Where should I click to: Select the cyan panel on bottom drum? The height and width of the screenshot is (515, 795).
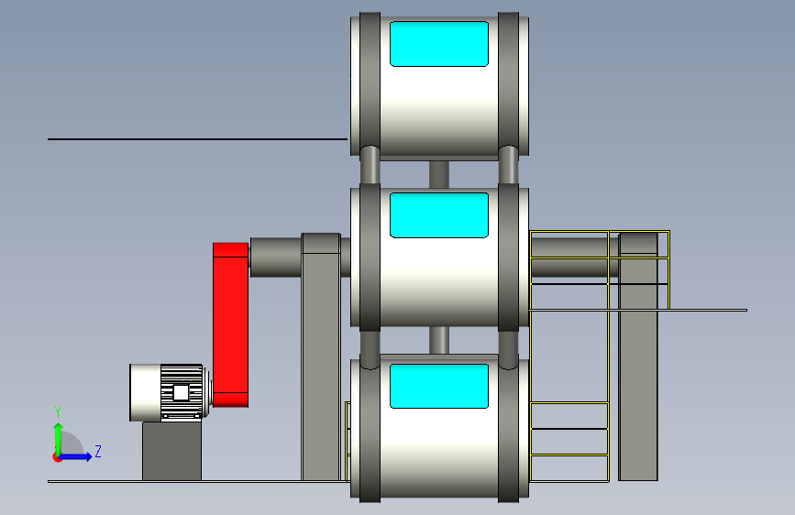point(439,386)
